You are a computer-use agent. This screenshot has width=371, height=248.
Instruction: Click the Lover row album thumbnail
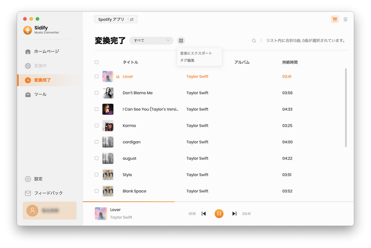(108, 76)
